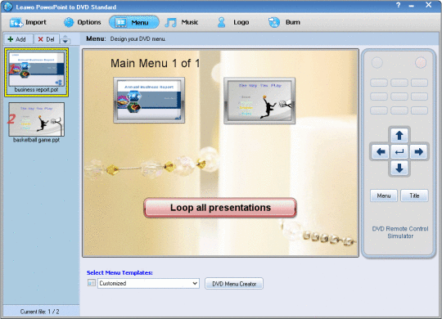Open the Music section
Screen dimensions: 442x319
point(181,22)
